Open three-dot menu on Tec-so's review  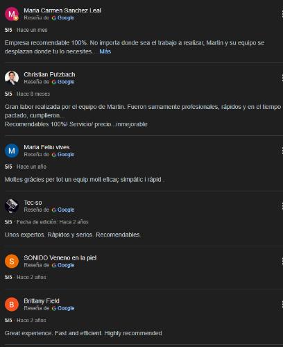pyautogui.click(x=282, y=206)
